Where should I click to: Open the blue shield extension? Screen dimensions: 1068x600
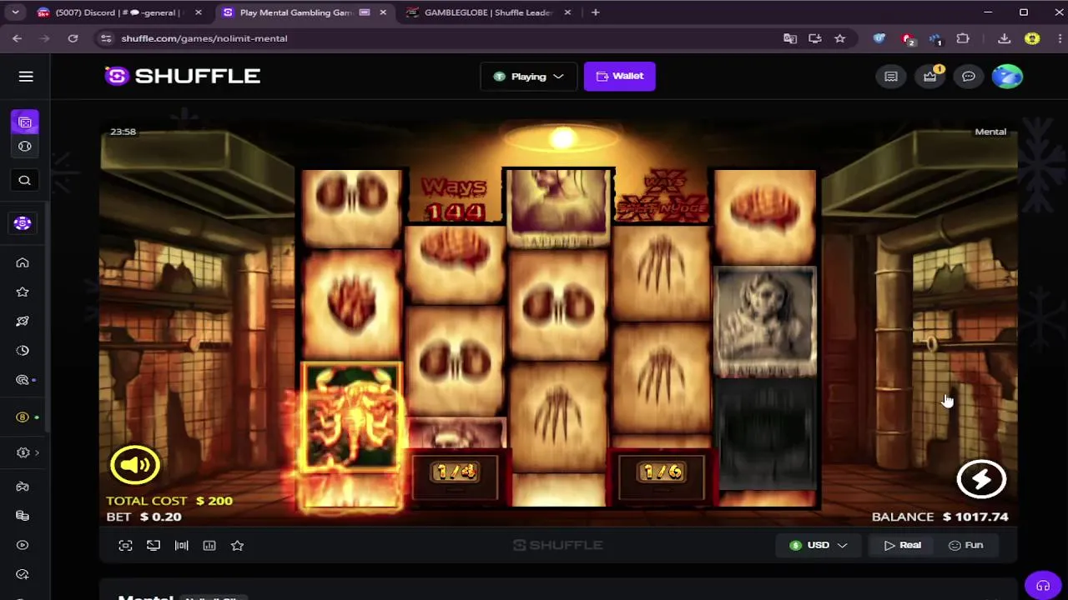pyautogui.click(x=879, y=38)
